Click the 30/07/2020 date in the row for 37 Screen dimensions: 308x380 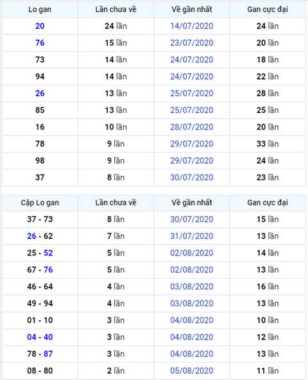tap(191, 177)
